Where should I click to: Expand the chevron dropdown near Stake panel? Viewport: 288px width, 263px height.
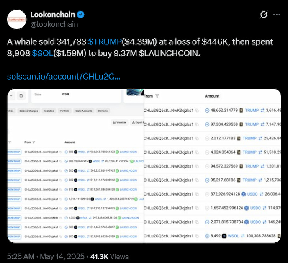coord(11,96)
